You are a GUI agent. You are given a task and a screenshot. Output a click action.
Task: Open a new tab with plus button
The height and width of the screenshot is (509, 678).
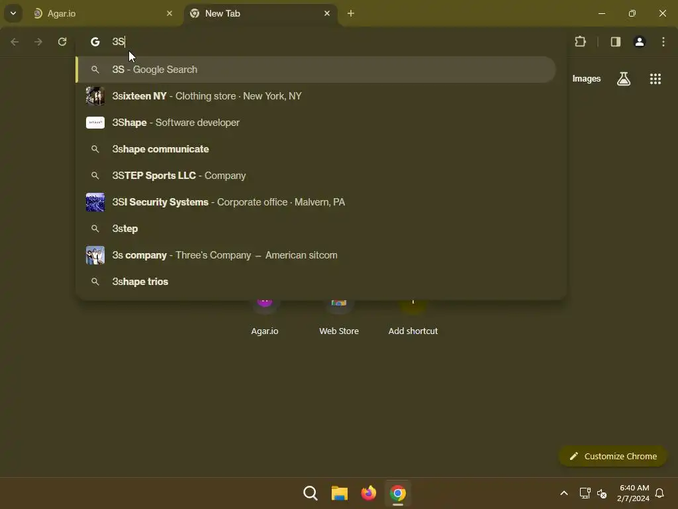point(351,13)
